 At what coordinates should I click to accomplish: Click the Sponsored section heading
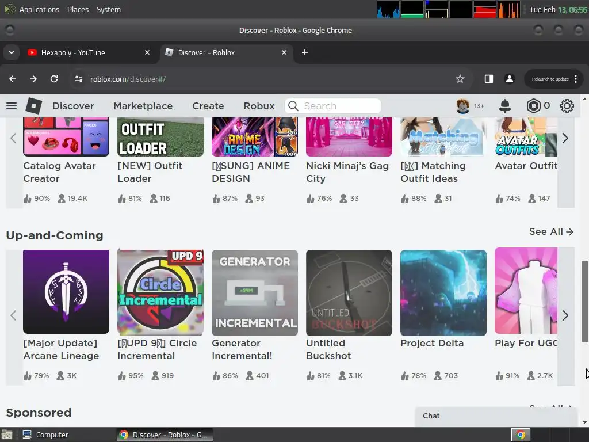click(x=39, y=413)
